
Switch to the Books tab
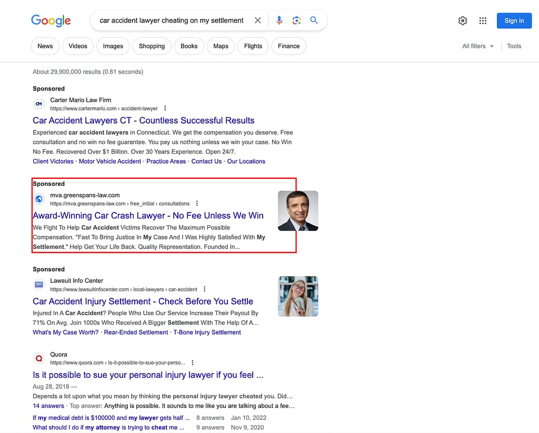point(189,46)
